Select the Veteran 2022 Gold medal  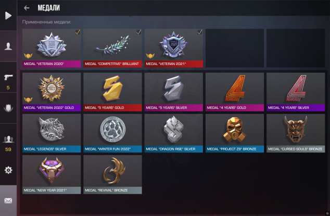click(52, 92)
